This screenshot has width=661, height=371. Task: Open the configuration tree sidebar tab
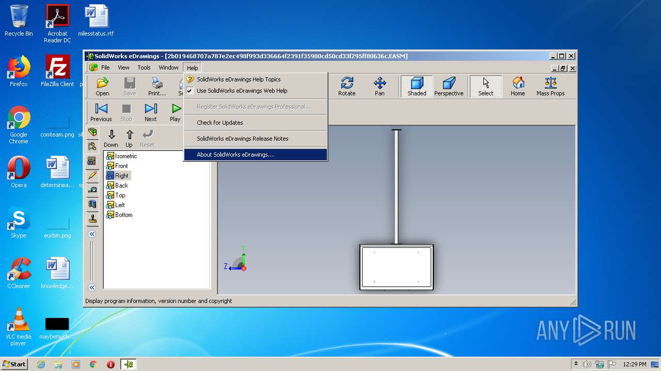(x=92, y=146)
